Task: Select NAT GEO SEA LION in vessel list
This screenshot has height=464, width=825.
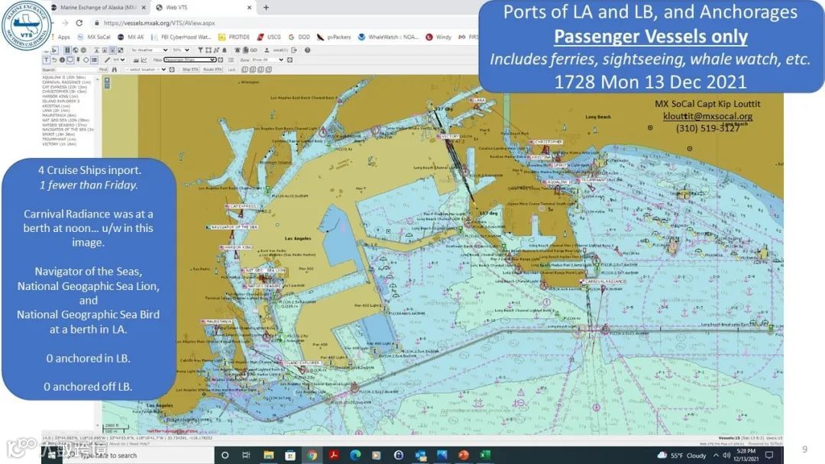Action: click(x=66, y=120)
